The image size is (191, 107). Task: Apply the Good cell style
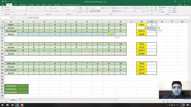(x=116, y=8)
